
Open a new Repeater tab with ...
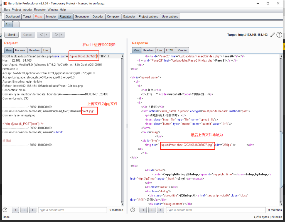point(16,24)
